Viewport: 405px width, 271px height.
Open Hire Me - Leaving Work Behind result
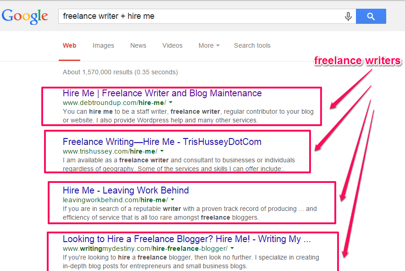click(x=126, y=190)
